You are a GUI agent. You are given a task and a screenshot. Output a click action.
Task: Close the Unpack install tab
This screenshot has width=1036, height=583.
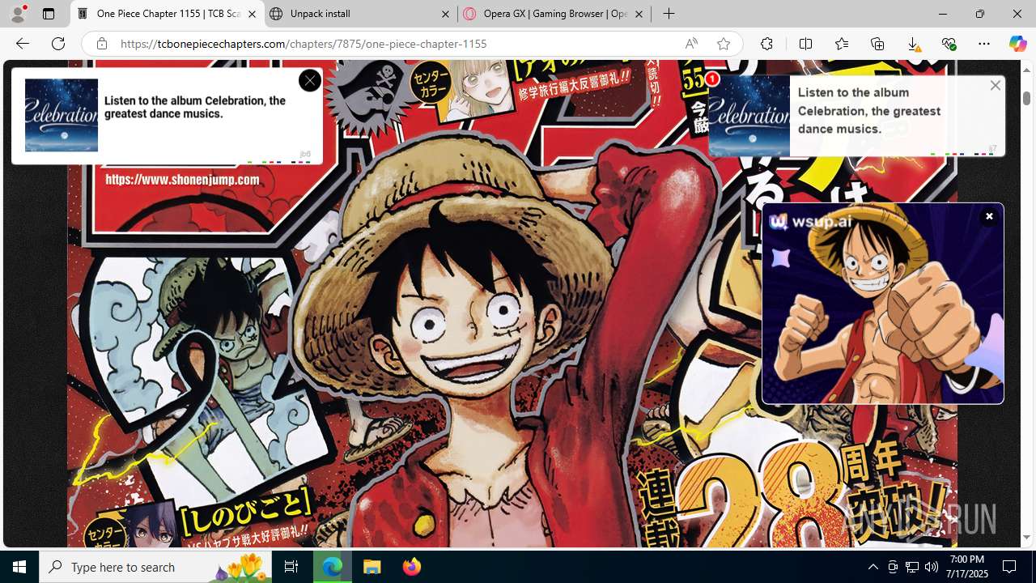pyautogui.click(x=445, y=14)
